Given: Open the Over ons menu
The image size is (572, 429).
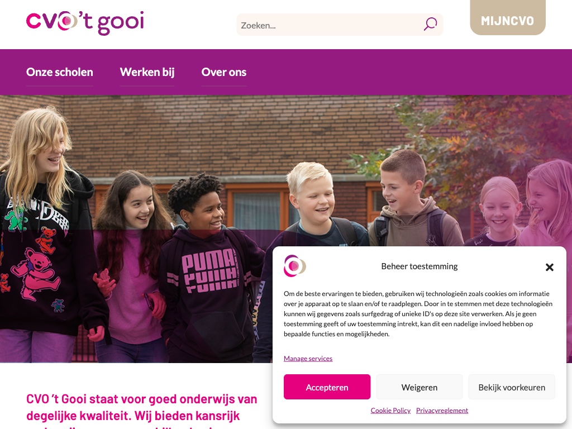Looking at the screenshot, I should pyautogui.click(x=223, y=72).
